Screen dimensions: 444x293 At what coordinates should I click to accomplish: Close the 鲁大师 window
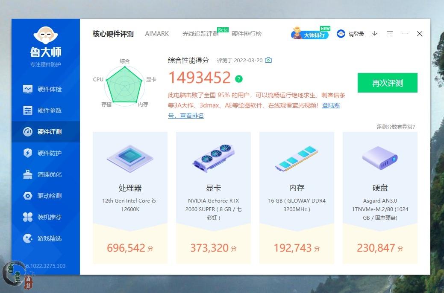(420, 34)
